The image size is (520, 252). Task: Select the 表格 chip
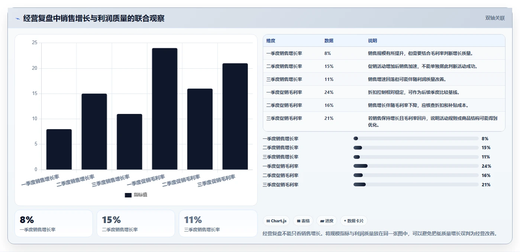303,221
